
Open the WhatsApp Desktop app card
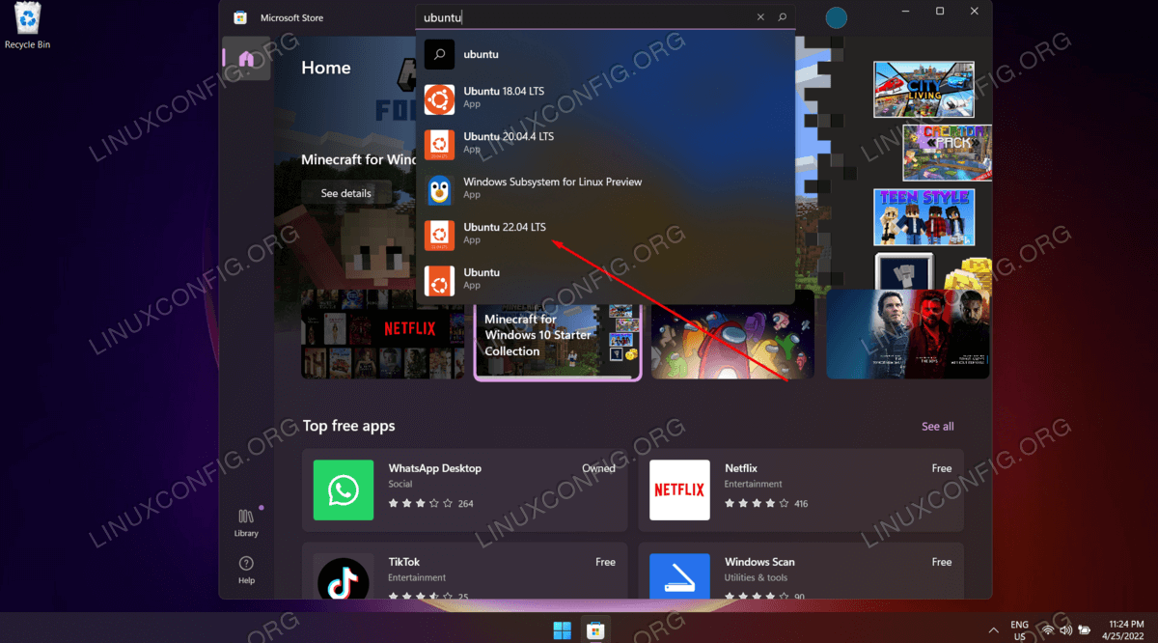pyautogui.click(x=464, y=489)
